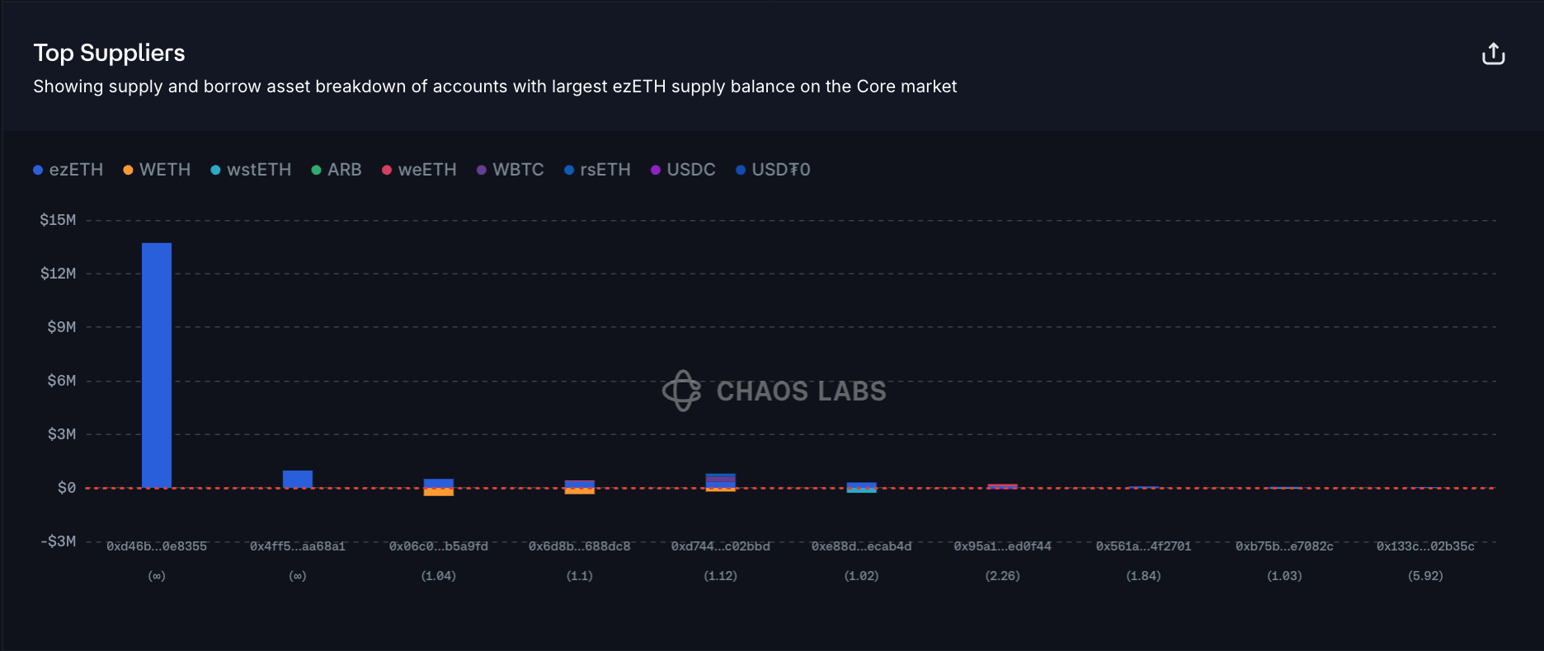Image resolution: width=1544 pixels, height=651 pixels.
Task: Click account label 0x133c...02b35c
Action: 1425,546
